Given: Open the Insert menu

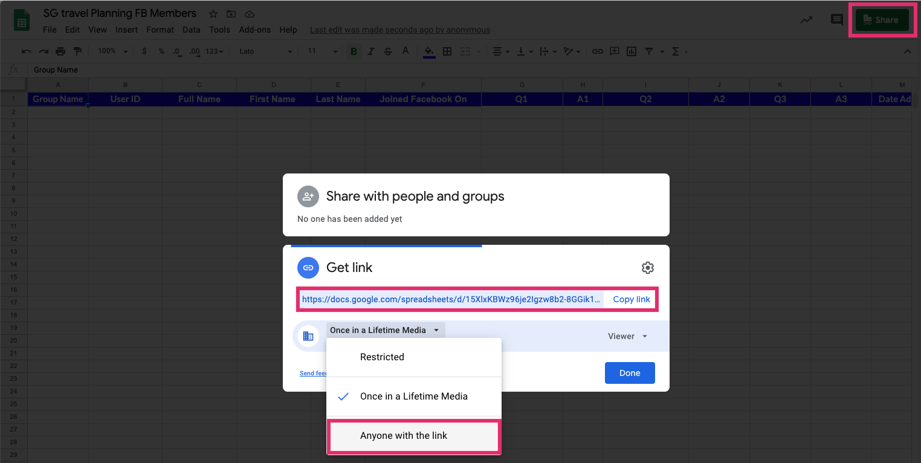Looking at the screenshot, I should coord(127,30).
